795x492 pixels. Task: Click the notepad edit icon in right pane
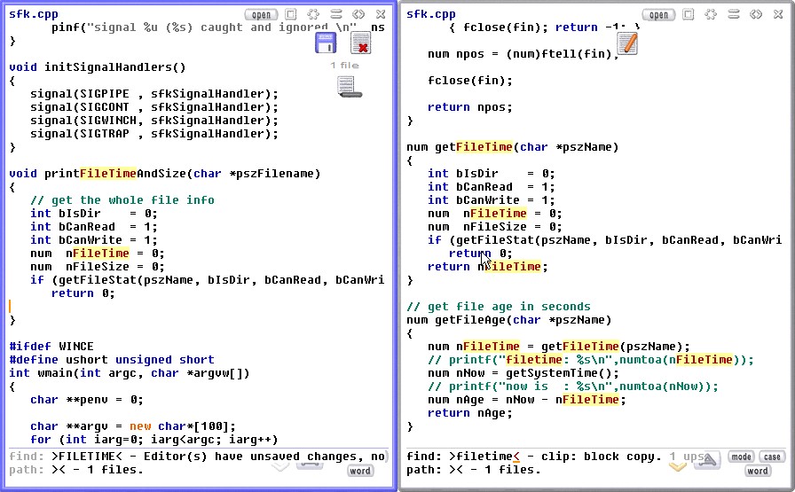click(x=626, y=42)
